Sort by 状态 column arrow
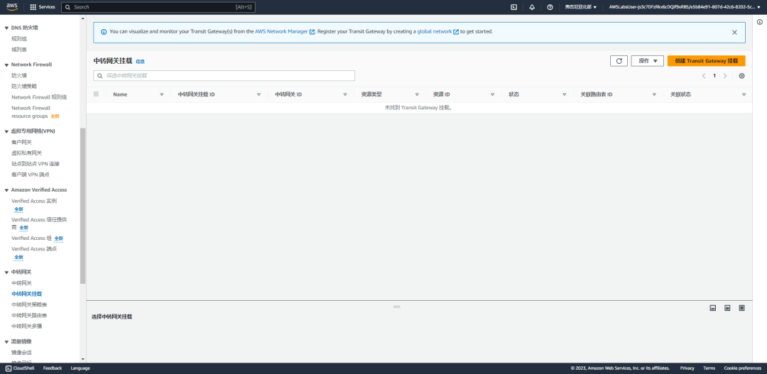Screen dimensions: 767x374 (x=564, y=95)
